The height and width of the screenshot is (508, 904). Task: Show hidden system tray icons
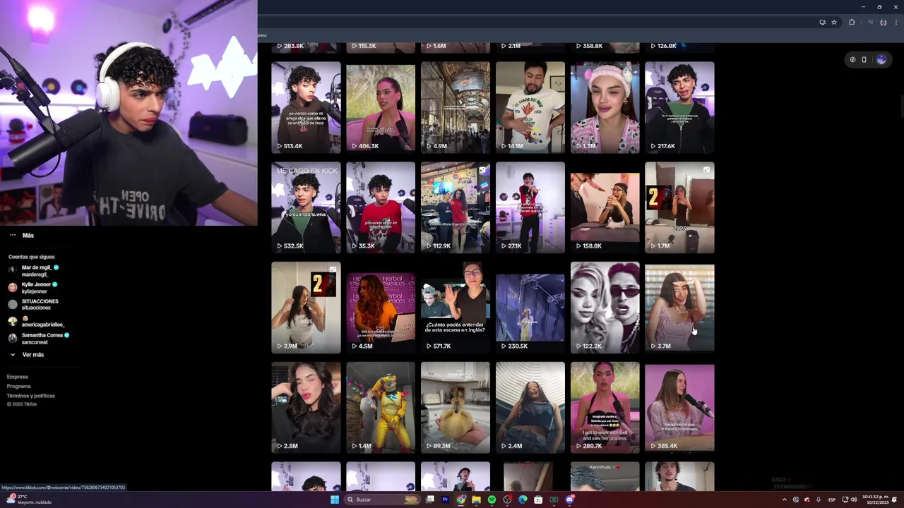point(784,500)
